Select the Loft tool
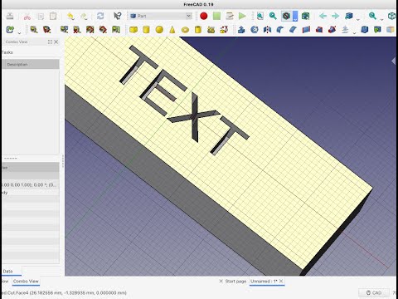 319,29
